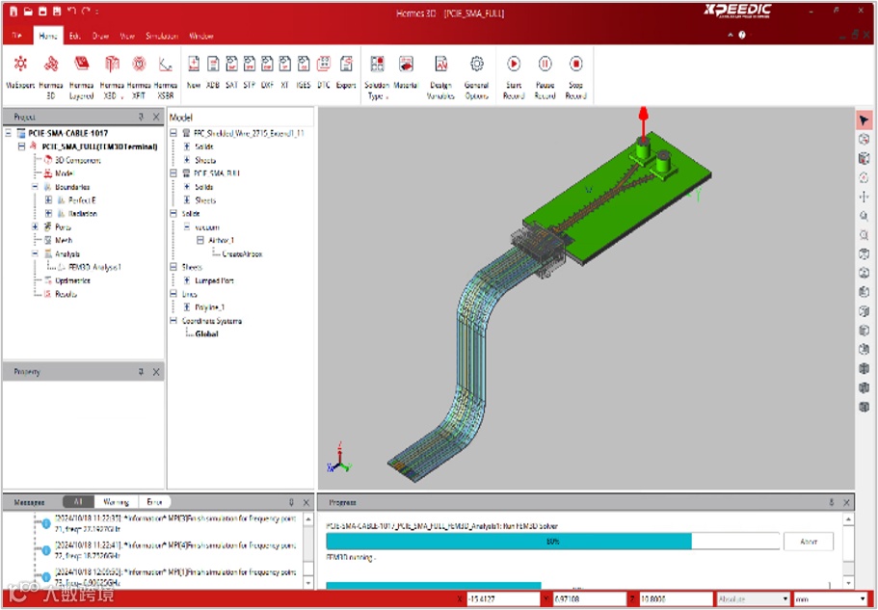878x610 pixels.
Task: Click the help question mark icon
Action: tap(742, 35)
